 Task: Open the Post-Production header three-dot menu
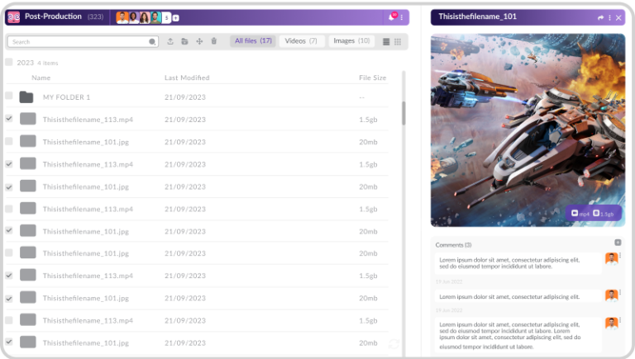coord(402,17)
